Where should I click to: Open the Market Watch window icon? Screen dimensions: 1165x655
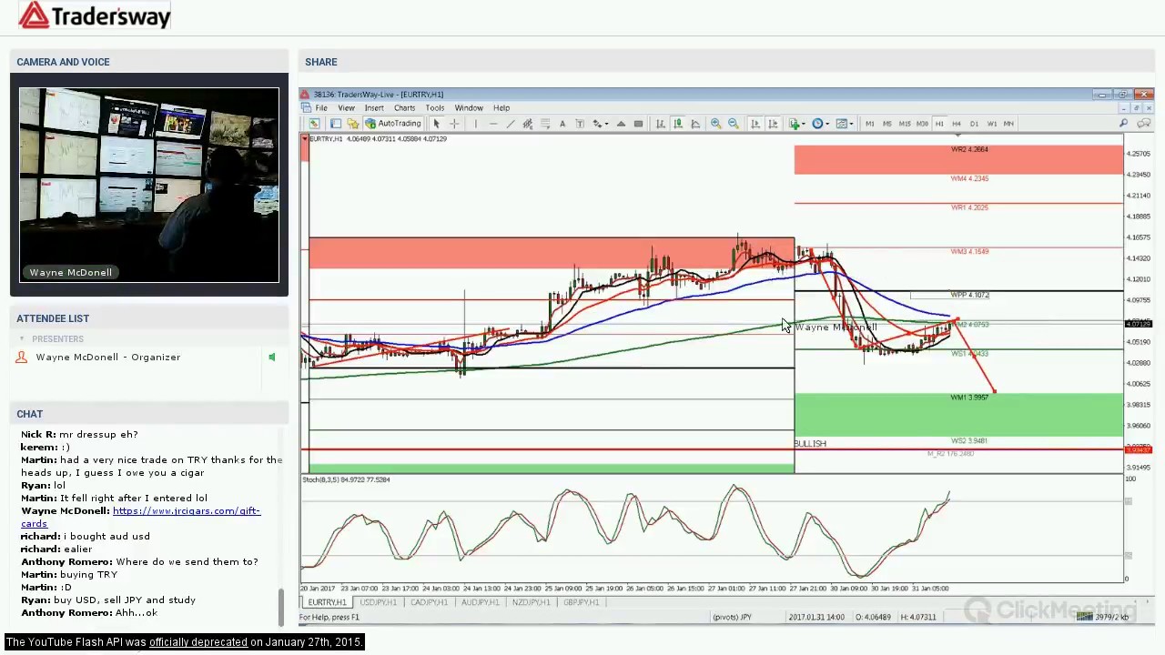tap(336, 124)
